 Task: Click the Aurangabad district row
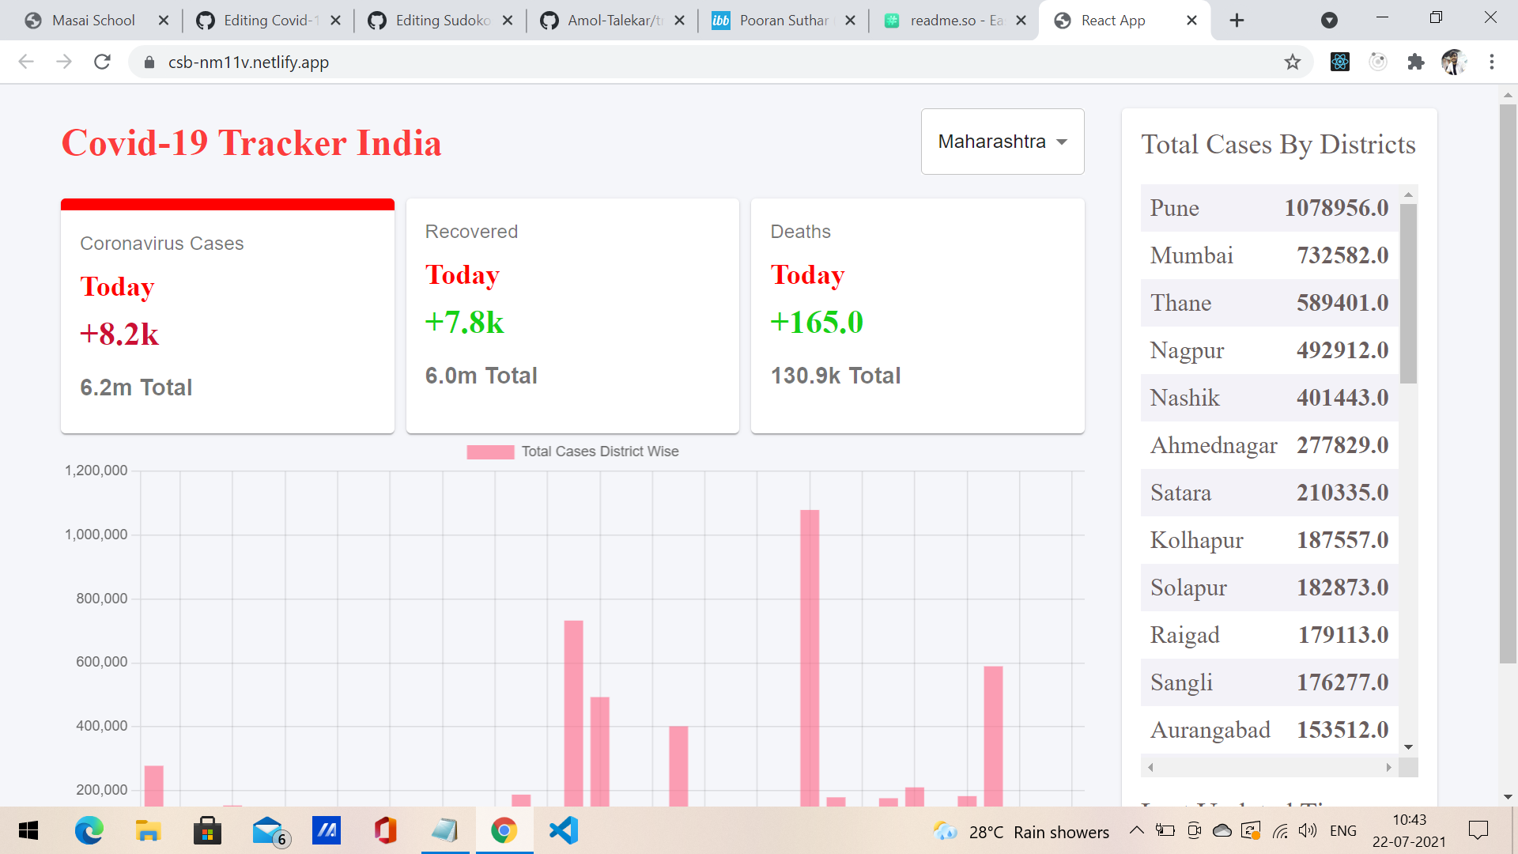click(x=1269, y=730)
